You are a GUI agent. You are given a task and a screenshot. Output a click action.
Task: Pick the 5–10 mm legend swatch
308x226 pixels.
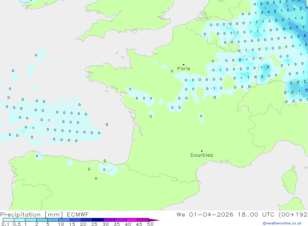click(x=53, y=220)
